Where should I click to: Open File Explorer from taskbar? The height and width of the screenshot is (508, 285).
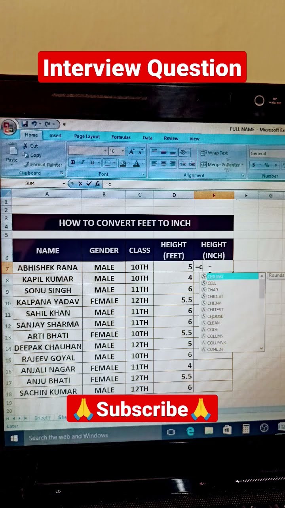click(x=209, y=430)
